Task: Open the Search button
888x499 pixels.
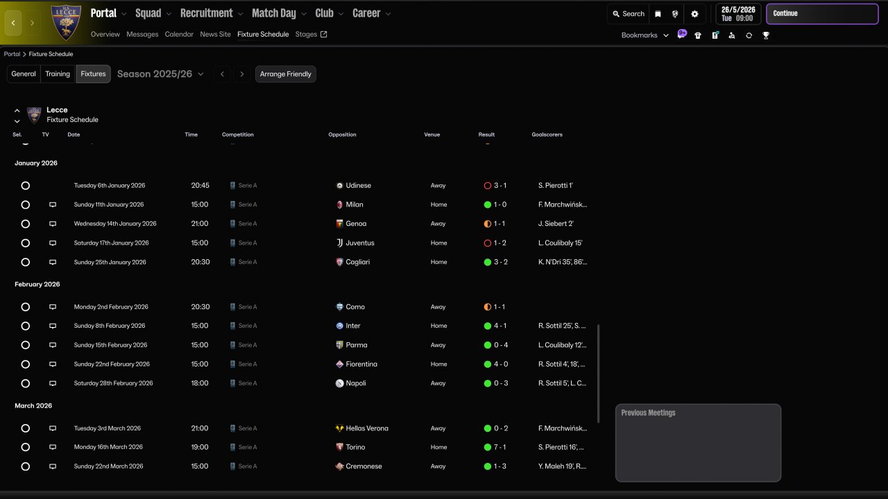Action: (629, 14)
